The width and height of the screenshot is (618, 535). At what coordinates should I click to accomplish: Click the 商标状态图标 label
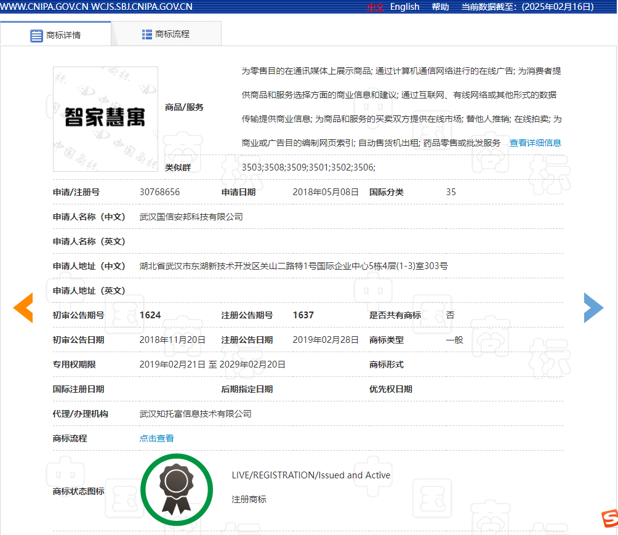78,491
